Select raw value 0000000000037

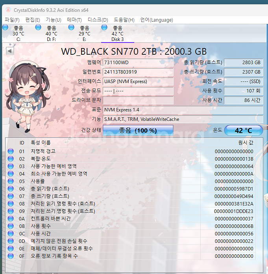pyautogui.click(x=234, y=218)
